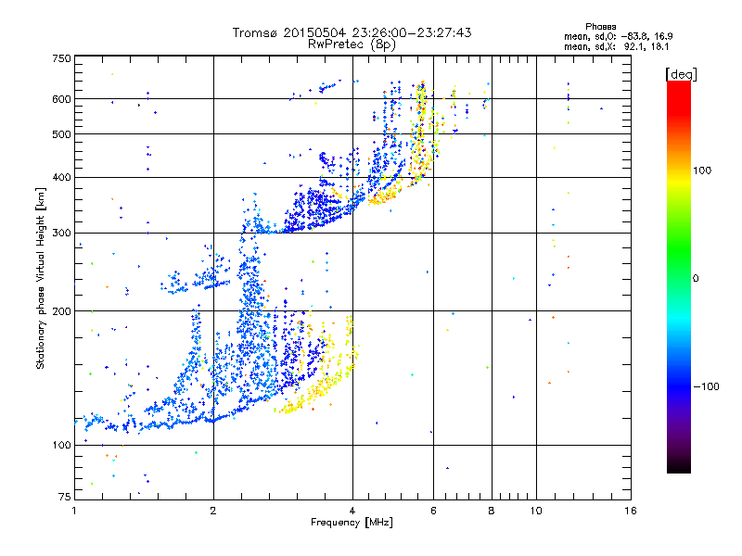Viewport: 742px width, 556px height.
Task: Click the colorbar tick label '0'
Action: tap(696, 279)
